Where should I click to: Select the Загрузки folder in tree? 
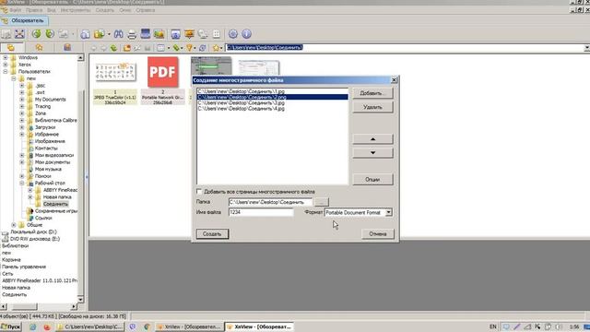click(45, 127)
